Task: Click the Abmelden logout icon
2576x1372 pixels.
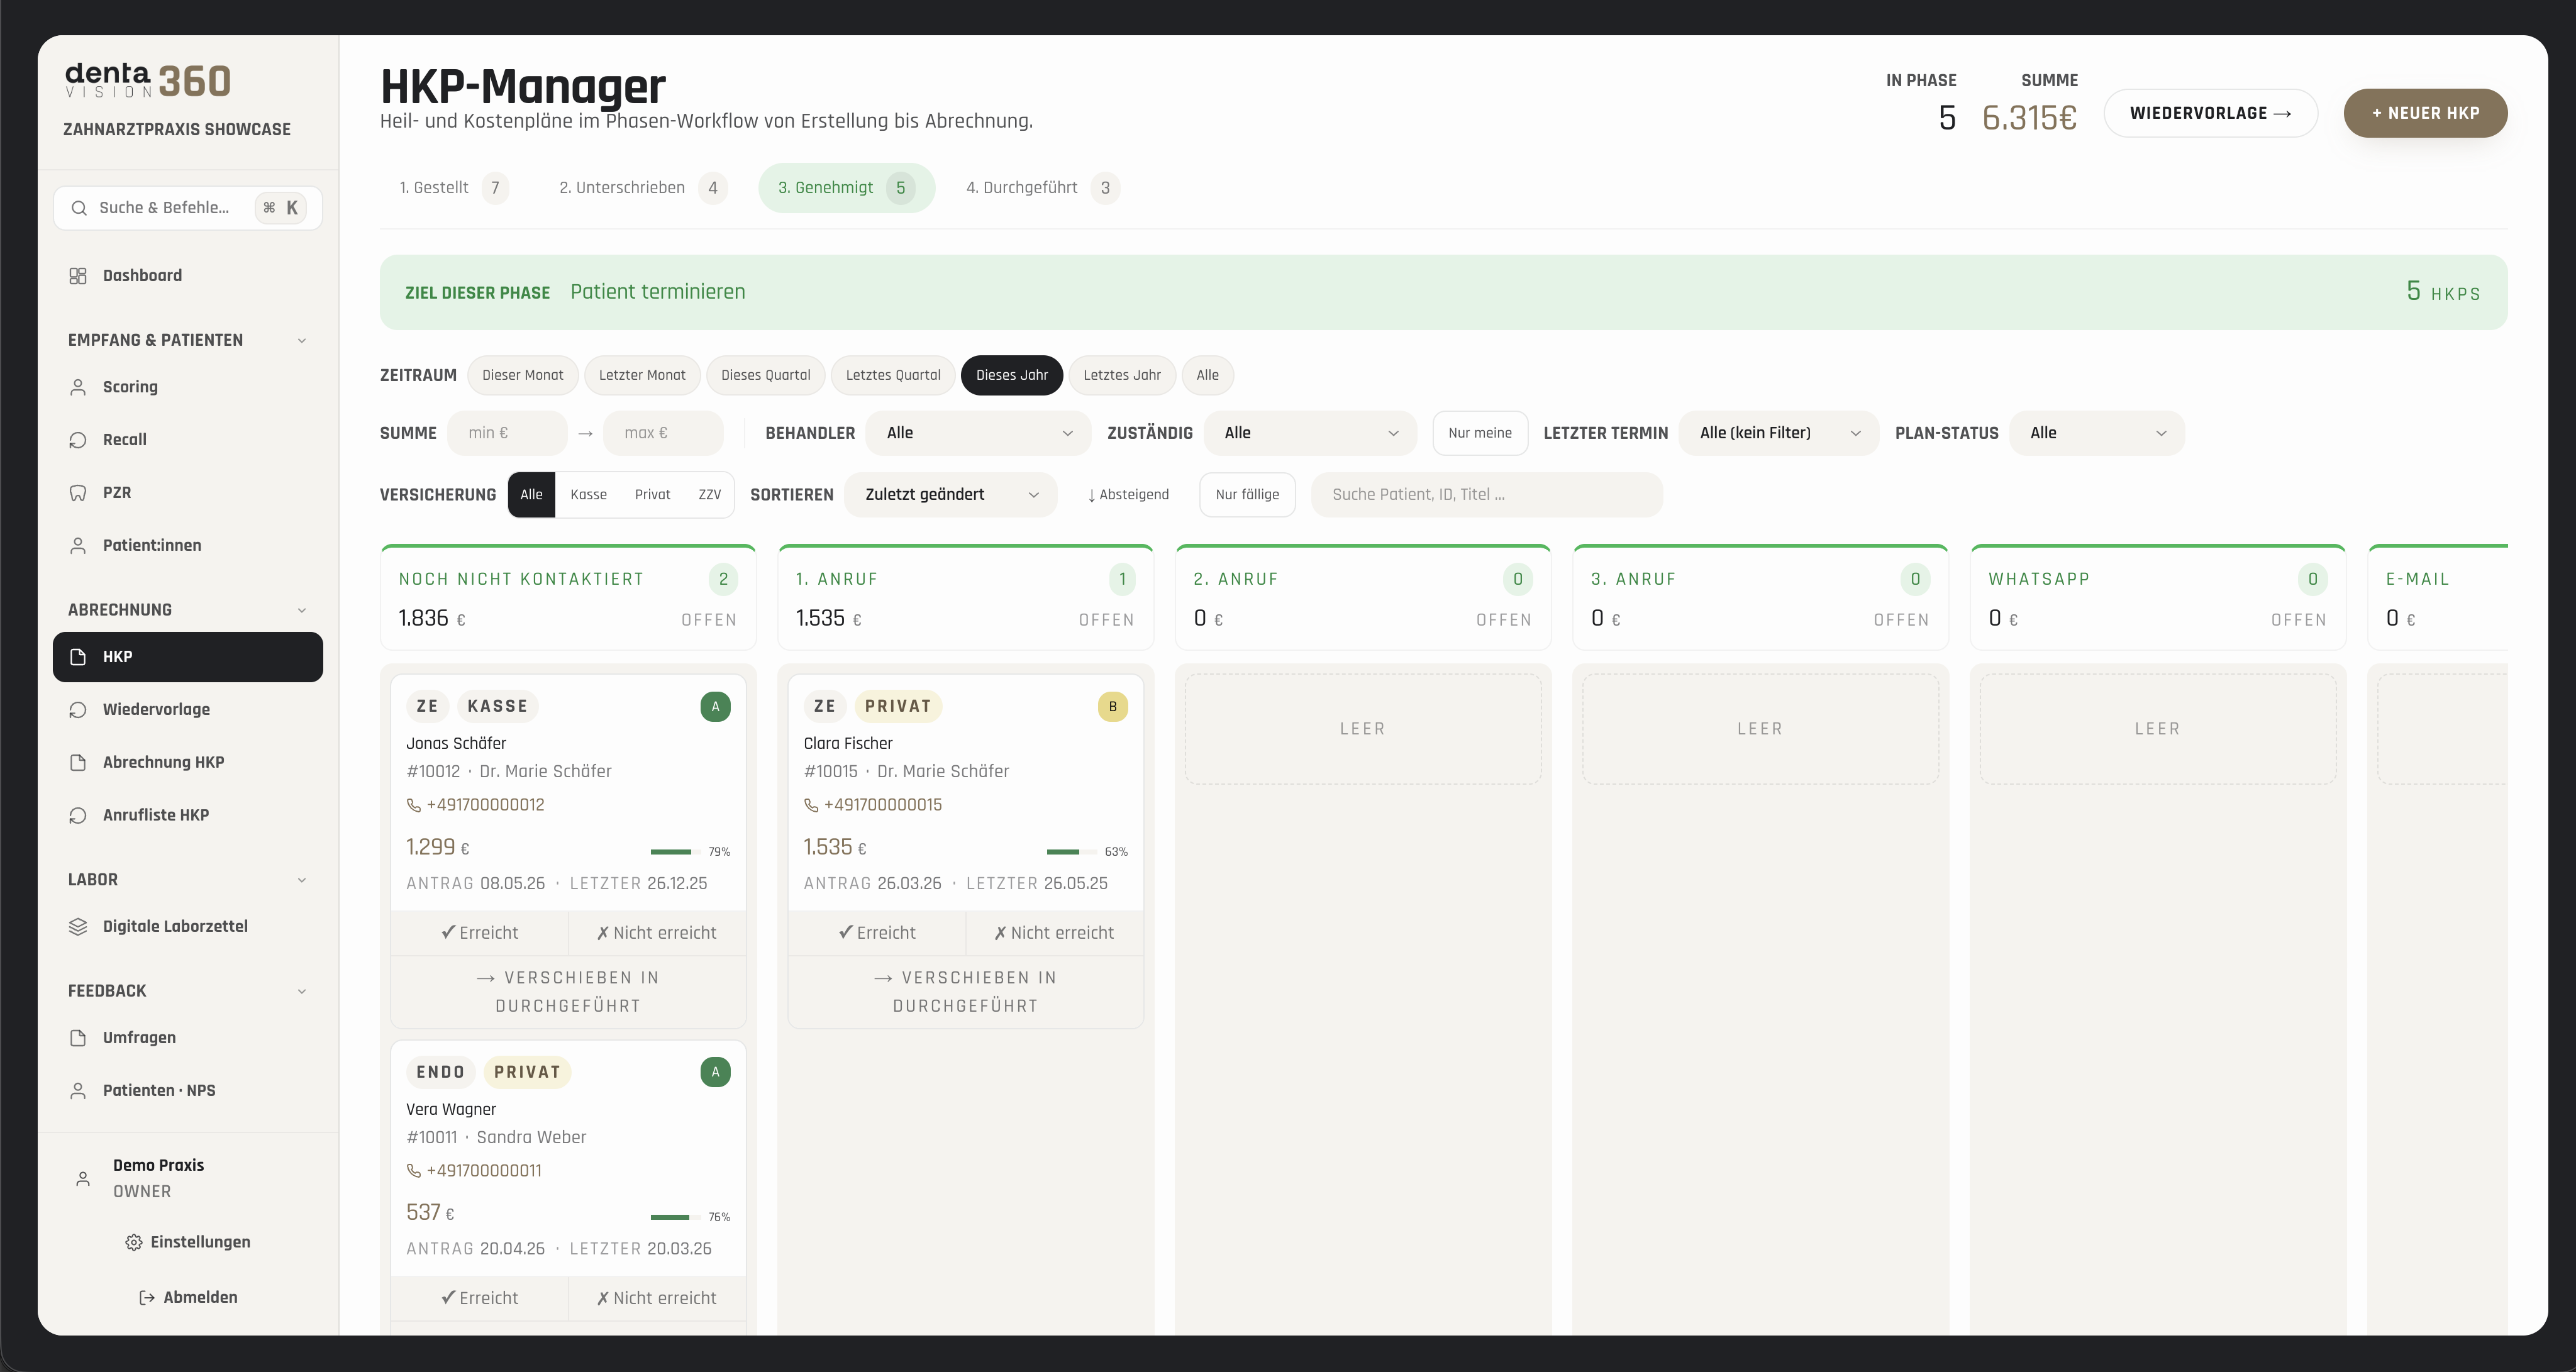Action: (x=147, y=1298)
